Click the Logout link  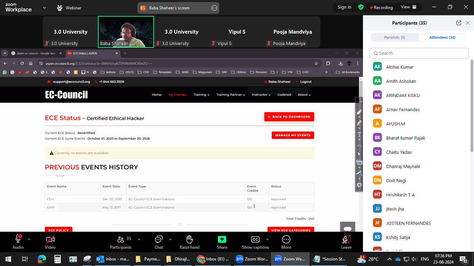(x=303, y=82)
